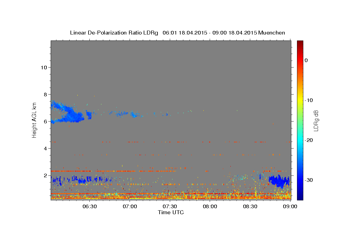Screen dimensions: 360x240
Task: Click the '09:00' time axis label
Action: (290, 206)
